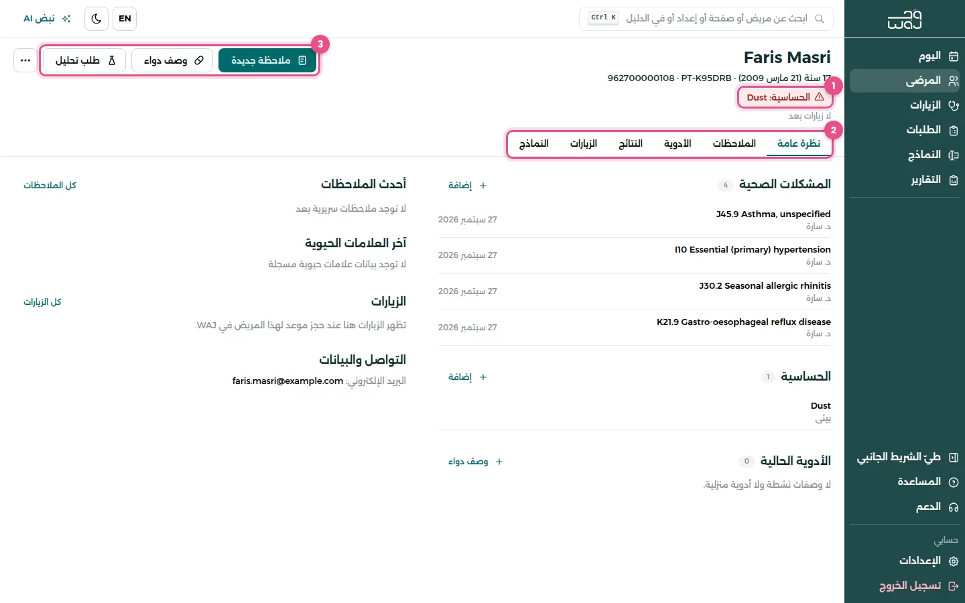The height and width of the screenshot is (603, 965).
Task: Focus the patient search field
Action: [706, 19]
